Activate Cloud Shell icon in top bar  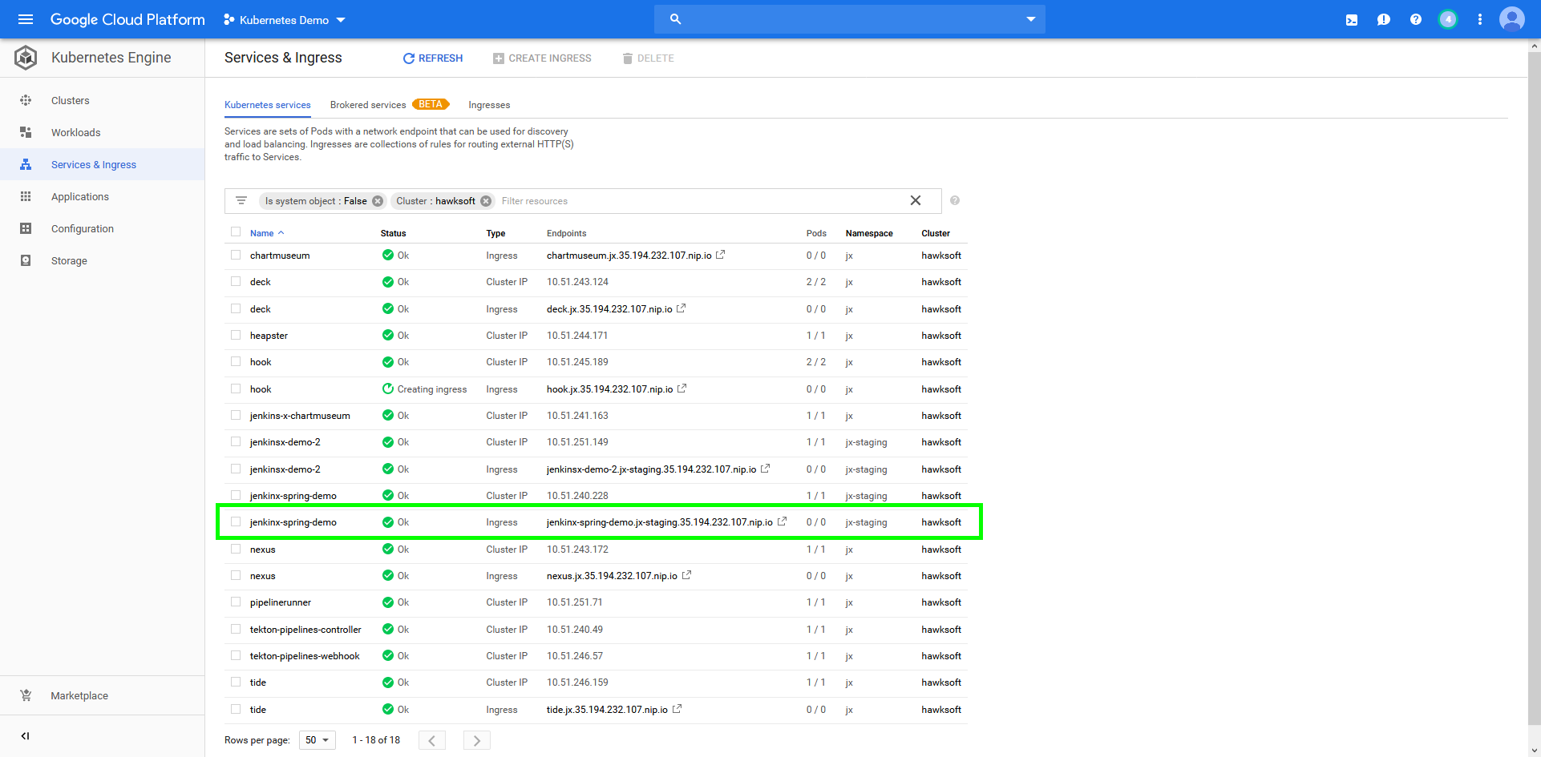point(1352,20)
